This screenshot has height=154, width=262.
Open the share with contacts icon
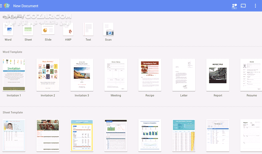click(x=234, y=6)
